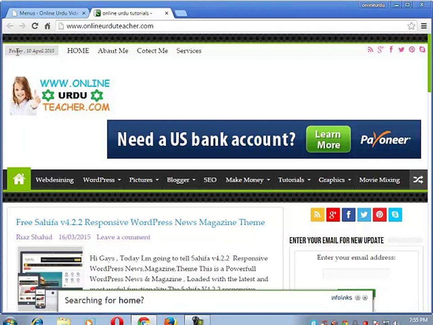Click the Online Urdu Teacher site logo
Viewport: 433px width, 325px height.
coord(60,96)
